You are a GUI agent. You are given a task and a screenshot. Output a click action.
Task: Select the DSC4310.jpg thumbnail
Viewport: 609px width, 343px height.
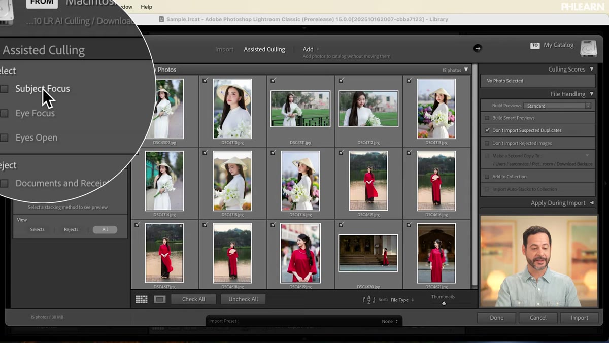[232, 109]
